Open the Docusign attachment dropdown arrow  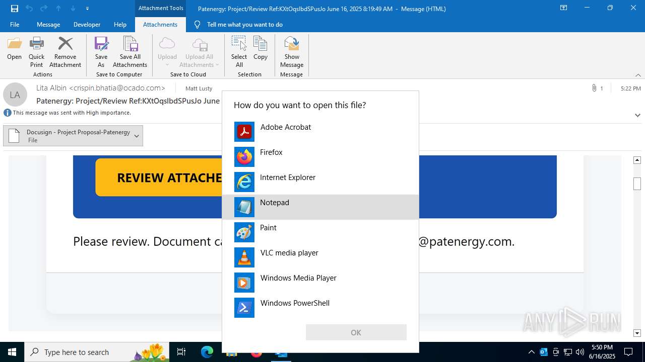pyautogui.click(x=137, y=136)
